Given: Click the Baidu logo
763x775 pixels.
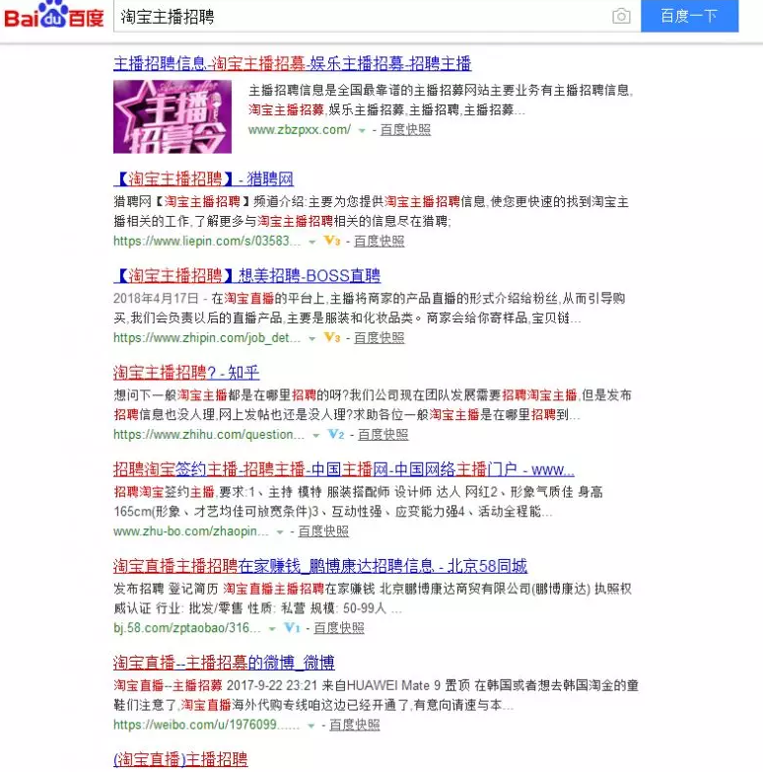Looking at the screenshot, I should 54,15.
